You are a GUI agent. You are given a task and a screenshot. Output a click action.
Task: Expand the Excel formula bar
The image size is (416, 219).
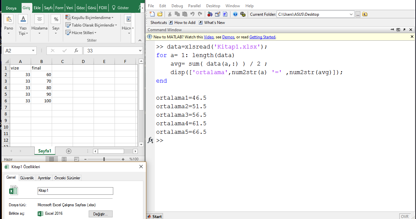tap(140, 51)
